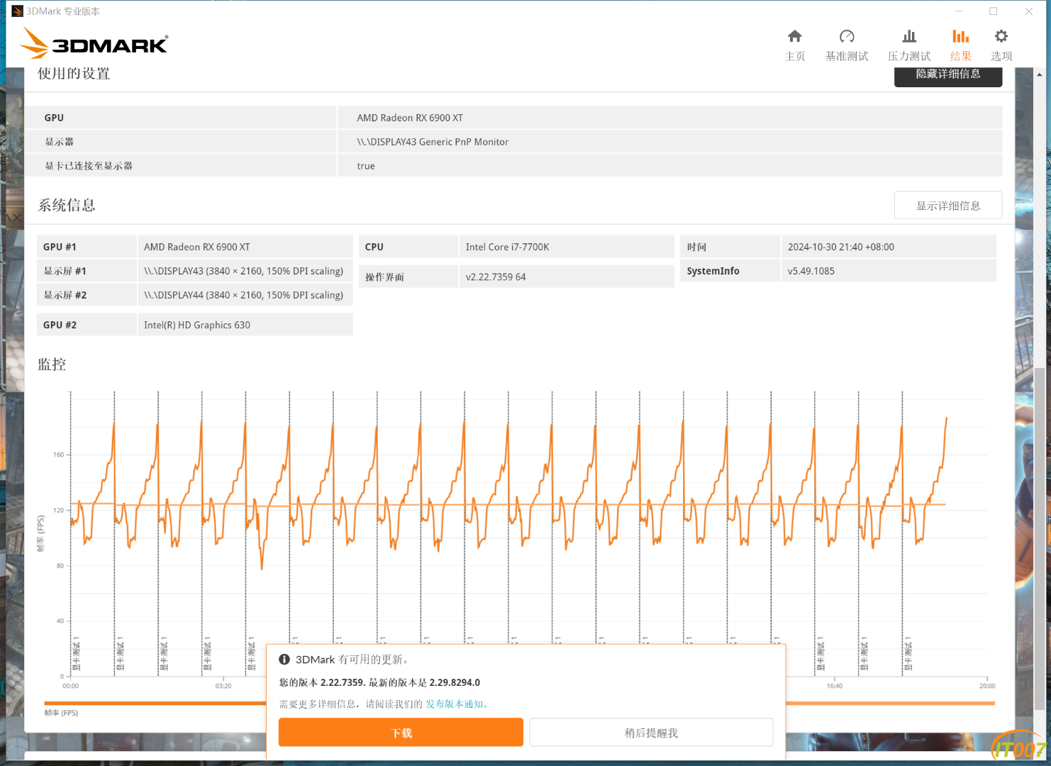Click the last FPS peak on graph
The height and width of the screenshot is (766, 1051).
pos(946,419)
